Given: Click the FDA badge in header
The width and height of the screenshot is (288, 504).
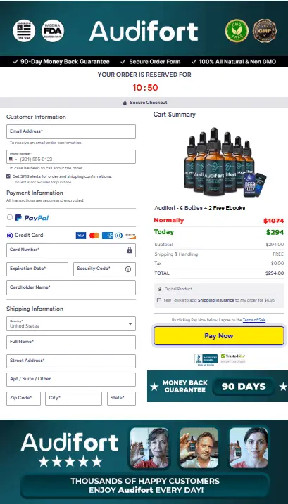Looking at the screenshot, I should coord(53,31).
